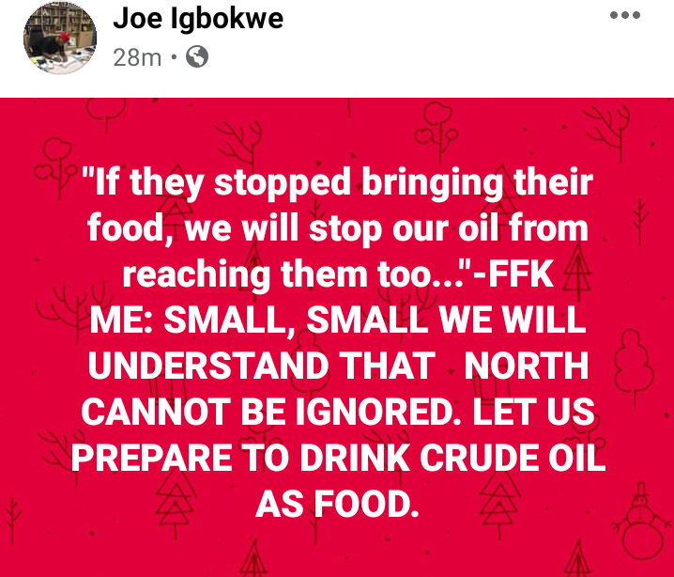Screen dimensions: 674x577
Task: Open the three-dot post options menu
Action: click(625, 15)
